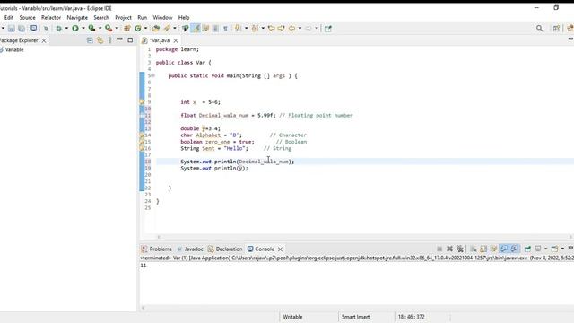
Task: Open the Edit menu
Action: pos(9,18)
